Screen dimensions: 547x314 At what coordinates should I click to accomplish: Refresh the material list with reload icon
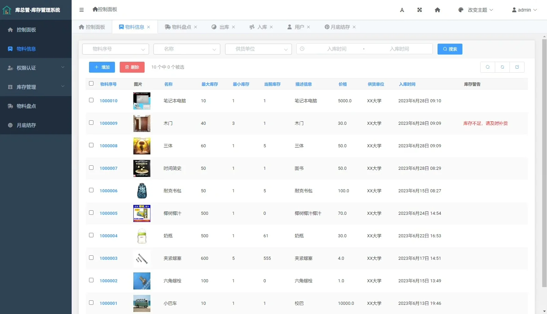[502, 67]
